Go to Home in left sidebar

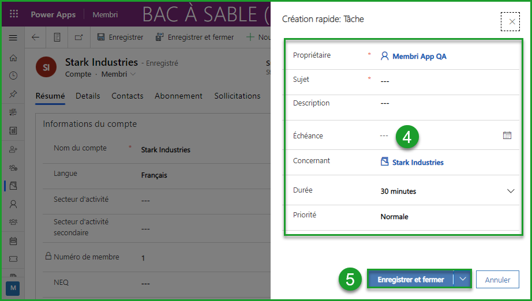point(13,58)
